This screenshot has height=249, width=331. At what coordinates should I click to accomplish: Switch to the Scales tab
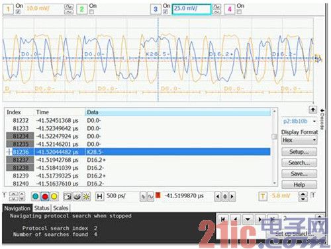click(x=61, y=208)
